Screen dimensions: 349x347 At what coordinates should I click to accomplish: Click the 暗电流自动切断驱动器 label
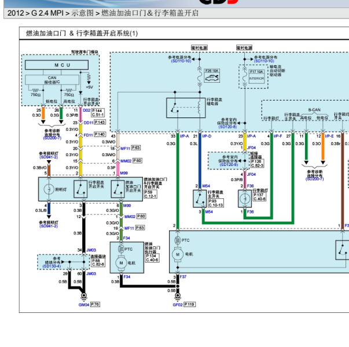point(277,71)
